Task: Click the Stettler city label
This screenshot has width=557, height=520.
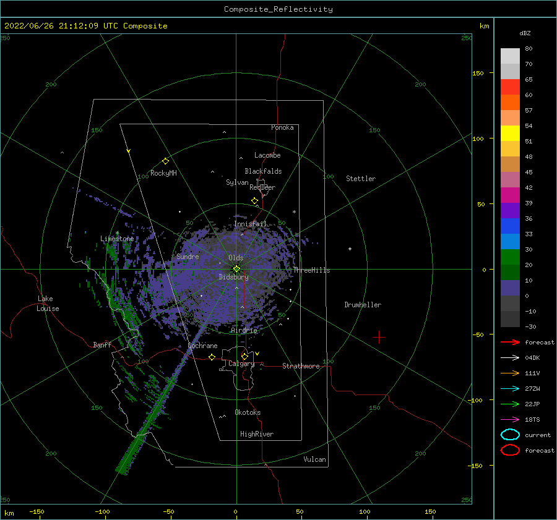Action: pos(361,179)
